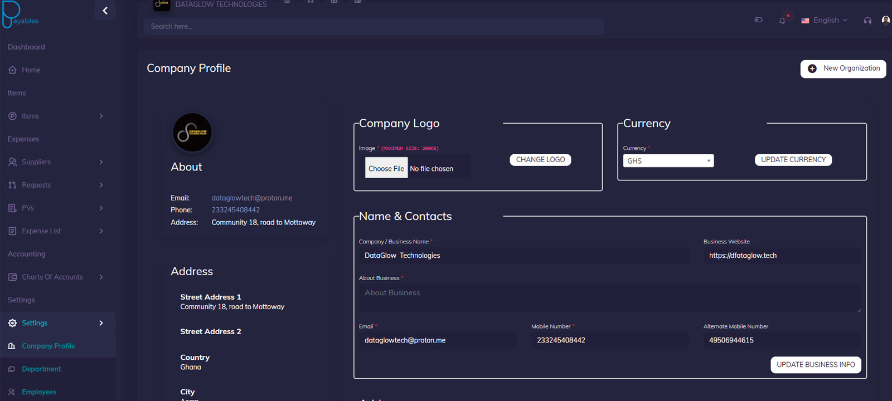
Task: Toggle the theme switch in top bar
Action: [x=758, y=20]
